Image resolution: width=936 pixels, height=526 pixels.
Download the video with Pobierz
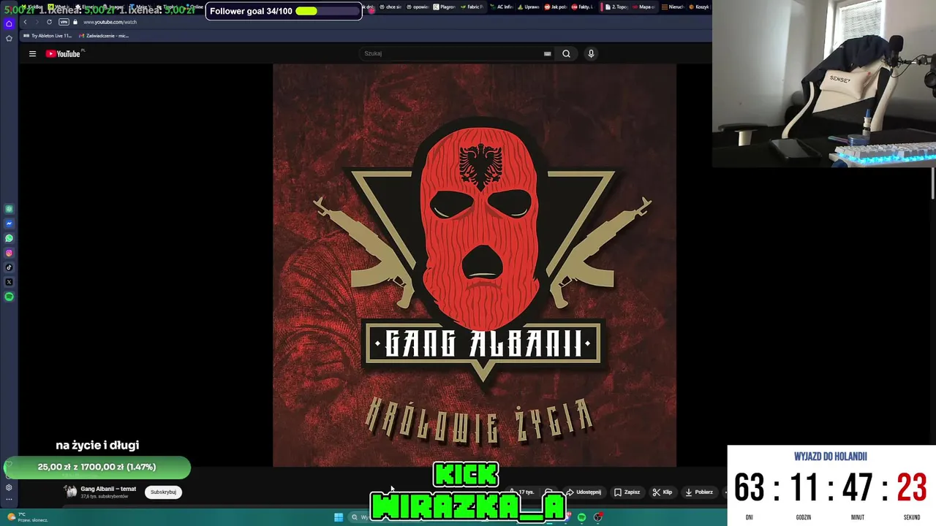(698, 492)
